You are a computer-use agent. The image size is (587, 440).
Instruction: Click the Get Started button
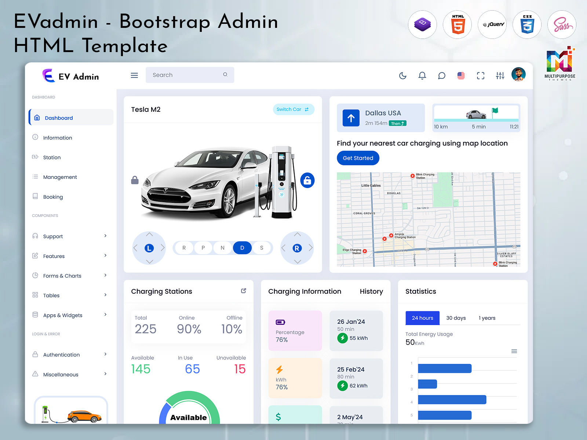click(x=358, y=158)
